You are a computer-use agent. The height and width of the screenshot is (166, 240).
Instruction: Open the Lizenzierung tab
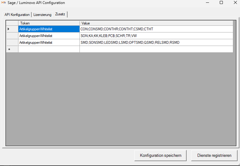click(42, 15)
